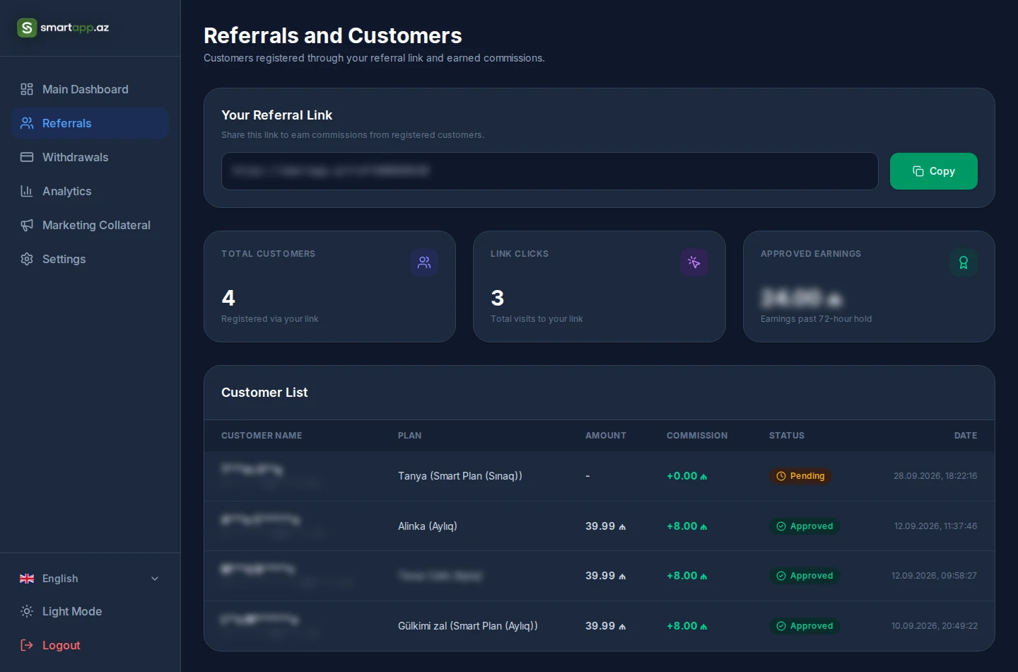Image resolution: width=1018 pixels, height=672 pixels.
Task: Click the Approved Earnings award icon
Action: (x=964, y=262)
